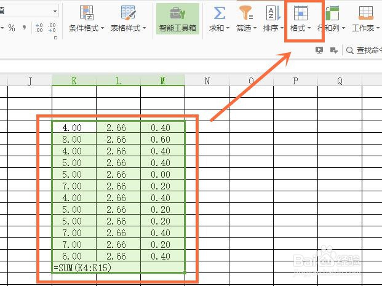Click the first 2.66 cell in column L
Viewport: 382px width, 286px height.
(x=118, y=127)
